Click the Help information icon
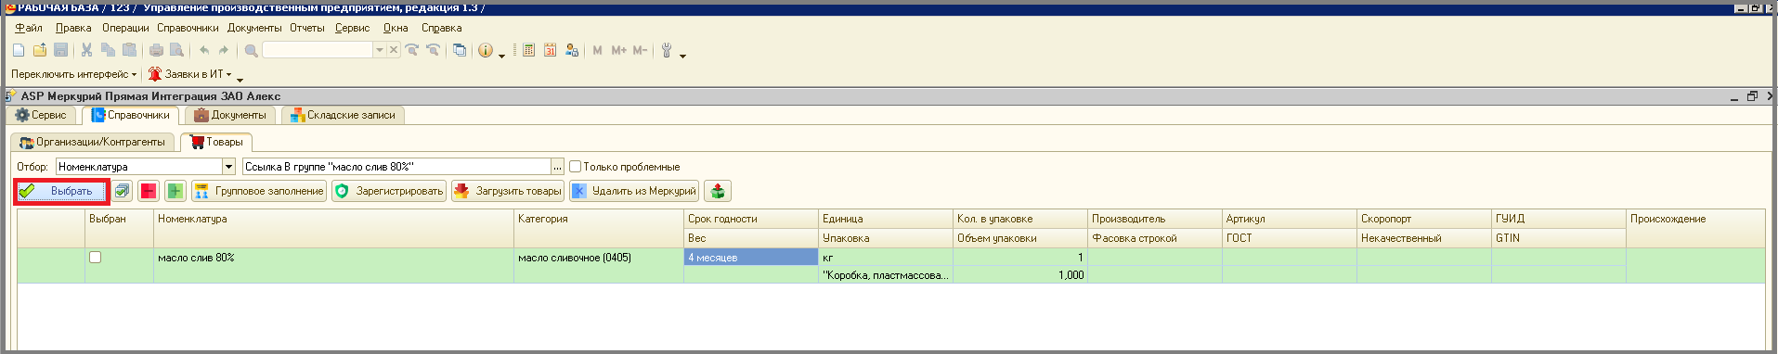1778x354 pixels. (486, 50)
